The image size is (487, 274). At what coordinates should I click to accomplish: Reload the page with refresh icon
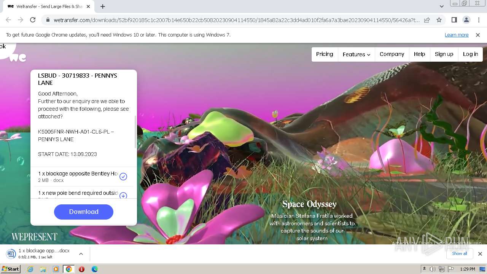(x=33, y=20)
